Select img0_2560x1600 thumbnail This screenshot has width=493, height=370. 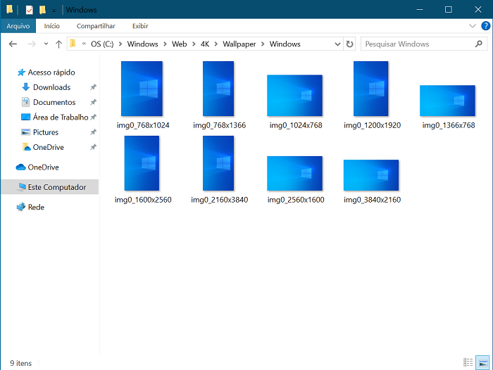(x=294, y=173)
